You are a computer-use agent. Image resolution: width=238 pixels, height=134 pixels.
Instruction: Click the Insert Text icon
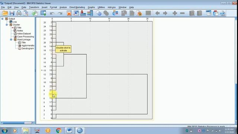[x=223, y=13]
